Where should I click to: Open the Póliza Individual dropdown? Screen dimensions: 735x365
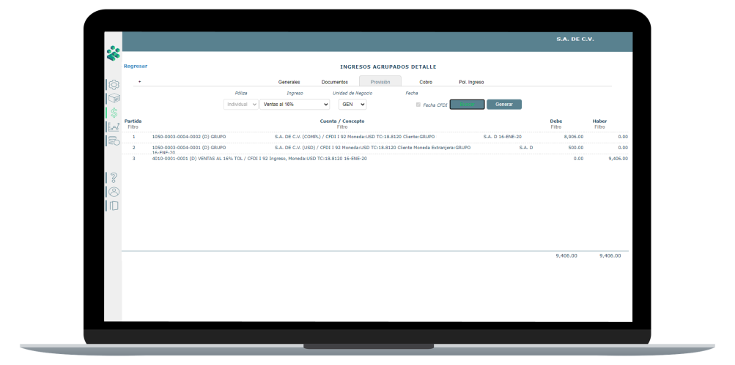point(241,105)
